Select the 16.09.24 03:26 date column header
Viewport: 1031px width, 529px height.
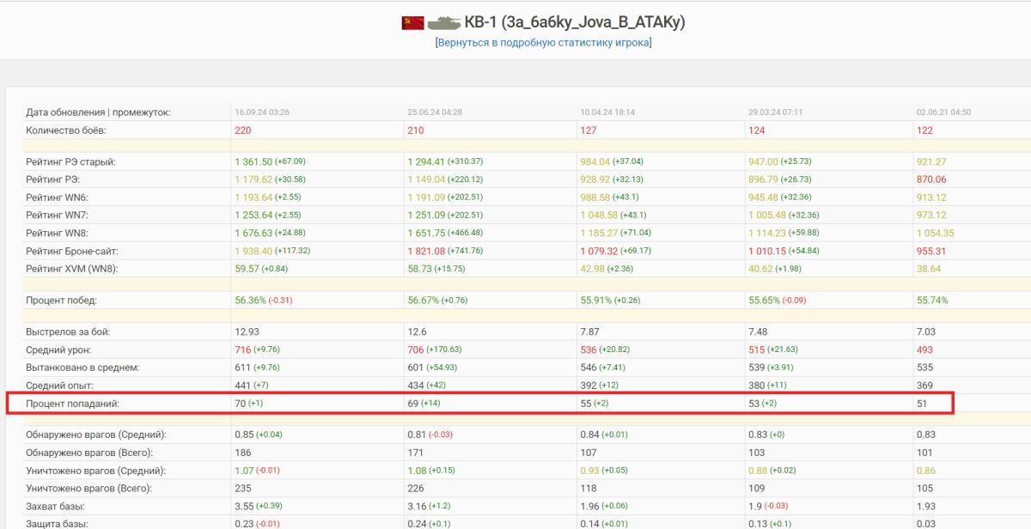[261, 112]
